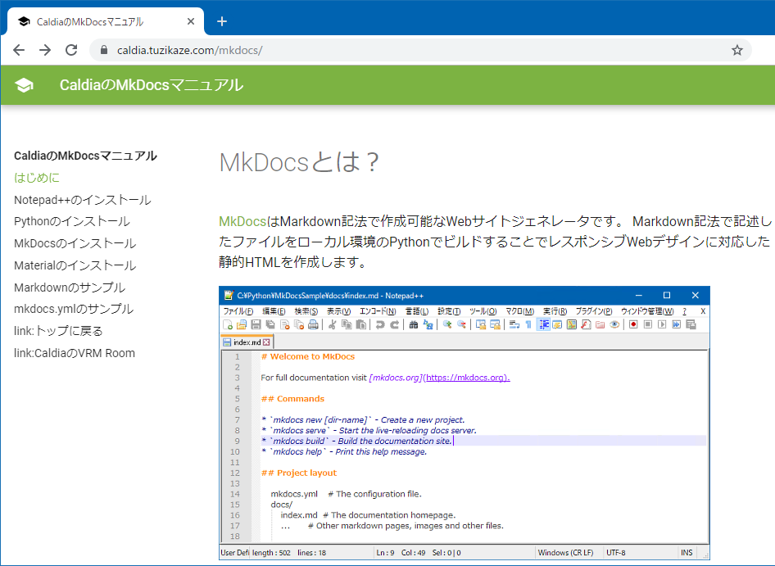Click the Undo arrow in Notepad++ toolbar
Viewport: 775px width, 566px height.
(x=380, y=324)
